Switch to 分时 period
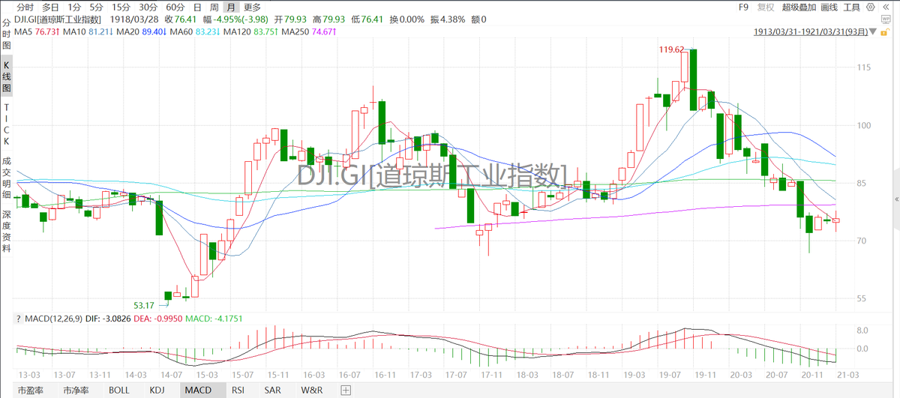Image resolution: width=900 pixels, height=398 pixels. pos(25,7)
